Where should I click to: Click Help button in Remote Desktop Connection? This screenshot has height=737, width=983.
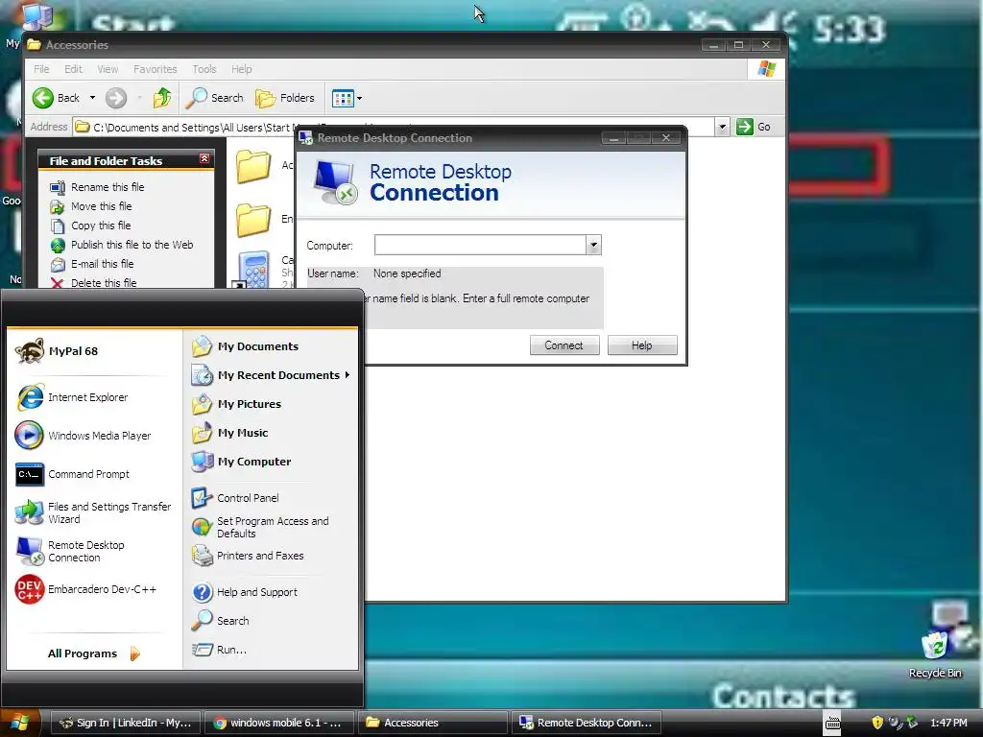point(642,345)
